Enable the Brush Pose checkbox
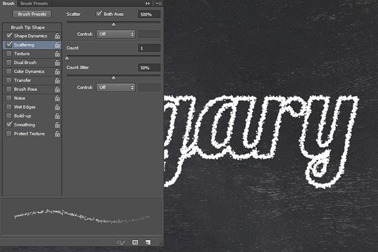The width and height of the screenshot is (378, 252). [9, 89]
